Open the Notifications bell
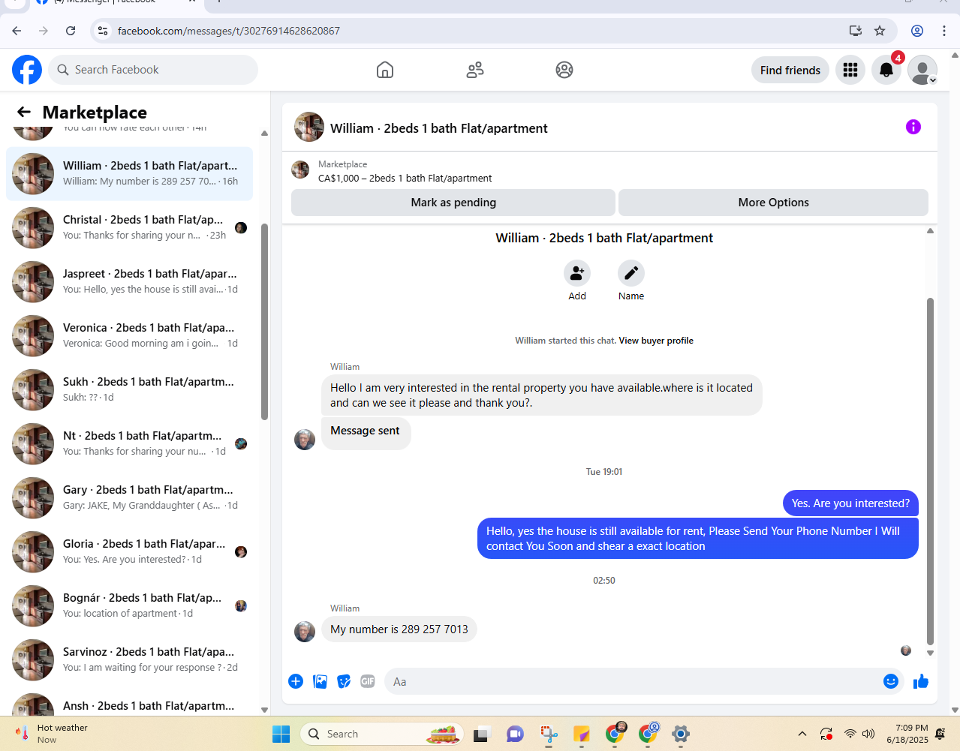Screen dimensions: 960x751 click(886, 70)
